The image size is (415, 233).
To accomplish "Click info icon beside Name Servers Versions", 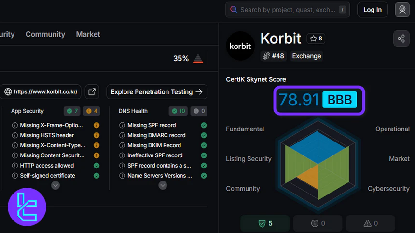I will (x=122, y=176).
